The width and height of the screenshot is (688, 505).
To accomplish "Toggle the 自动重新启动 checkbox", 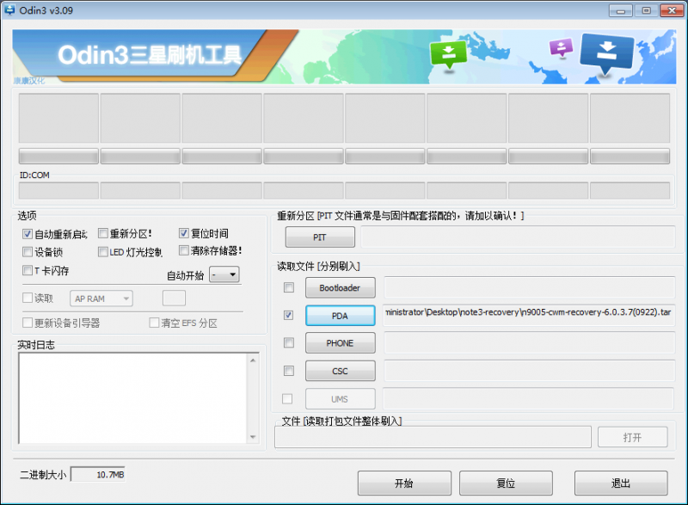I will [28, 234].
